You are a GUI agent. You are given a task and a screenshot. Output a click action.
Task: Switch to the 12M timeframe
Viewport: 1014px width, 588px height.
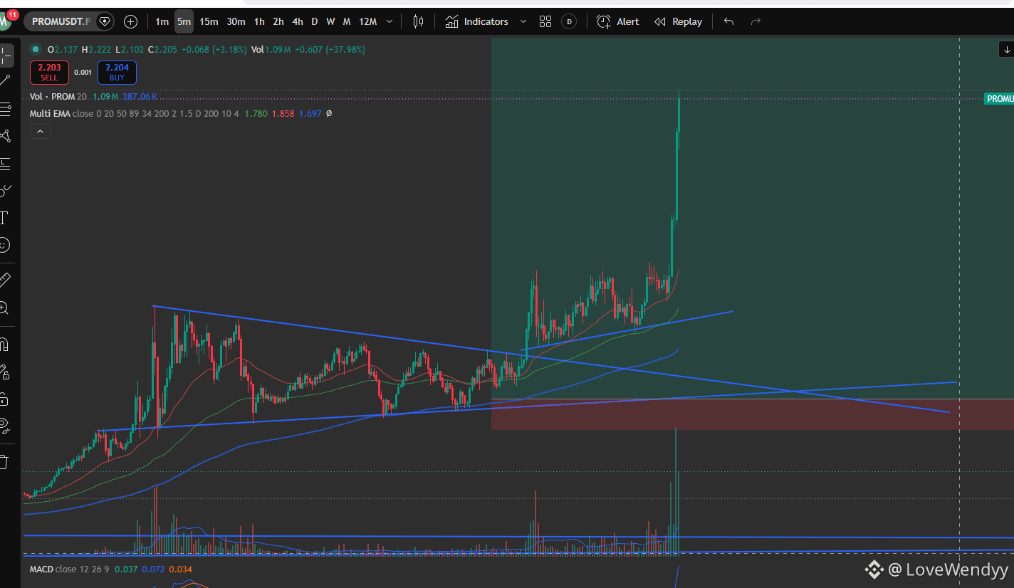tap(368, 21)
